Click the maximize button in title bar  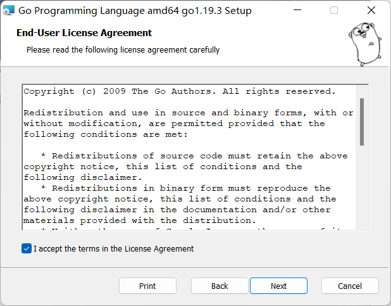click(x=334, y=11)
